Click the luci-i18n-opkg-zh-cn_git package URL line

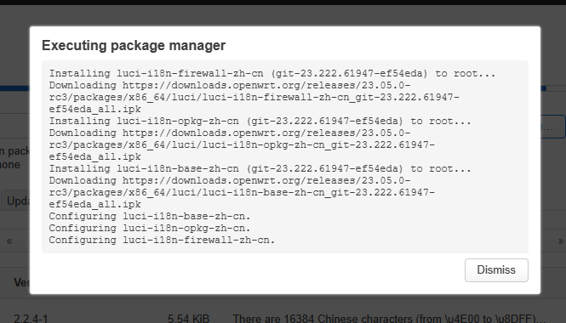(242, 144)
